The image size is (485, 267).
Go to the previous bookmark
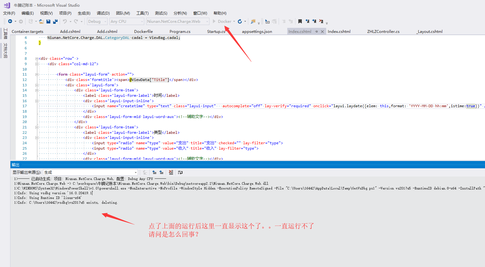(x=307, y=21)
